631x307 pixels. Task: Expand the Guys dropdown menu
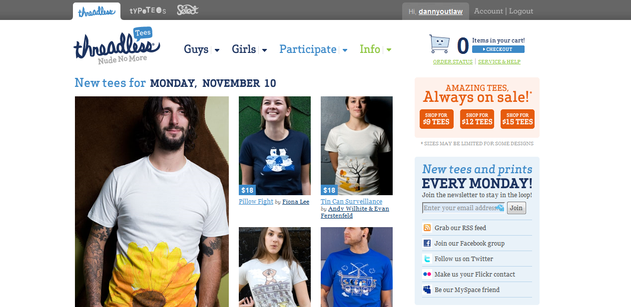(x=202, y=49)
